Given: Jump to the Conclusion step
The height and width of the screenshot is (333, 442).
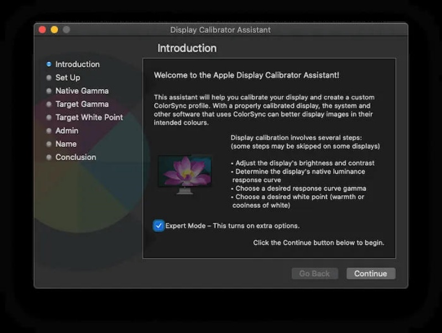Looking at the screenshot, I should click(76, 157).
